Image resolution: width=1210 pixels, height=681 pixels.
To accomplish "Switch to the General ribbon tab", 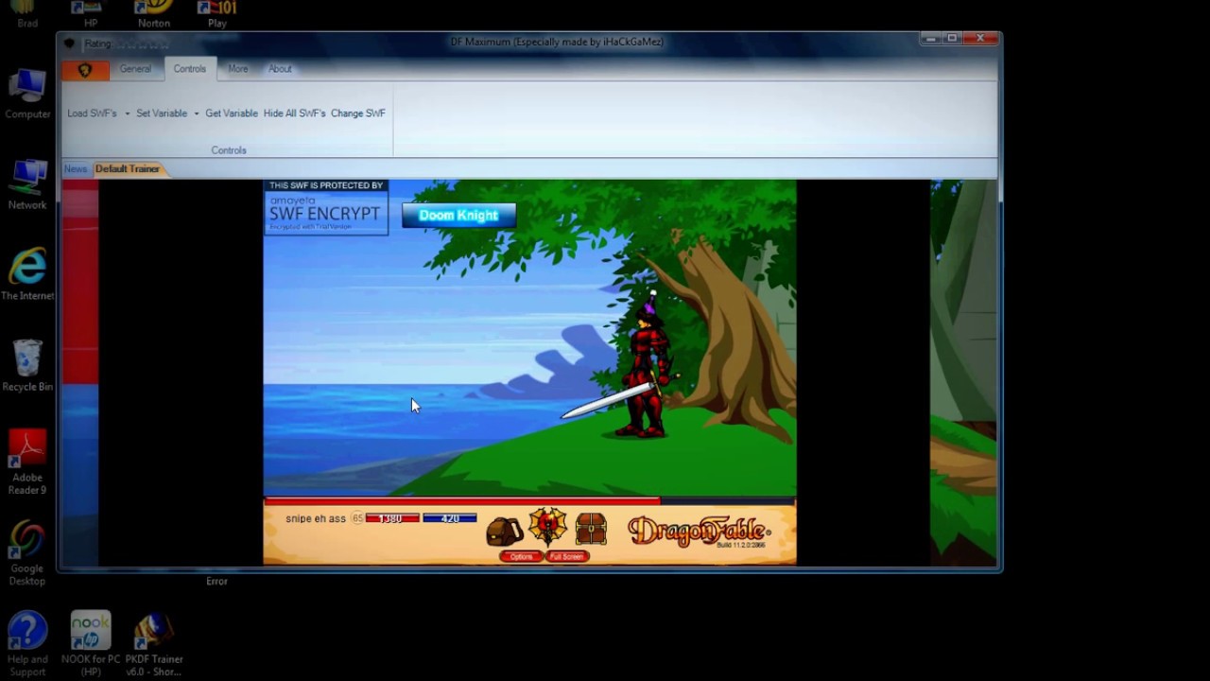I will [x=135, y=69].
